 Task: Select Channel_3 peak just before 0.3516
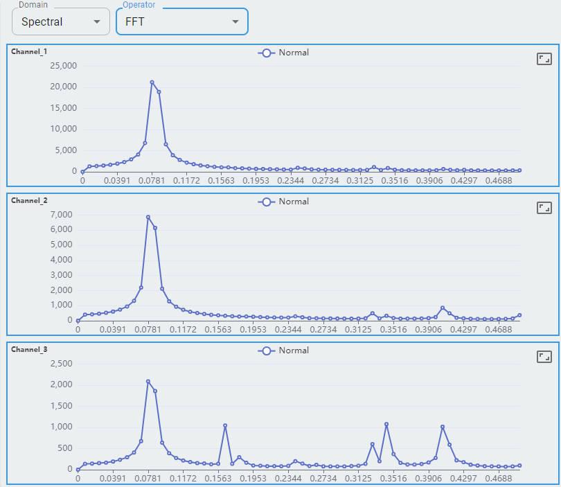[x=386, y=424]
